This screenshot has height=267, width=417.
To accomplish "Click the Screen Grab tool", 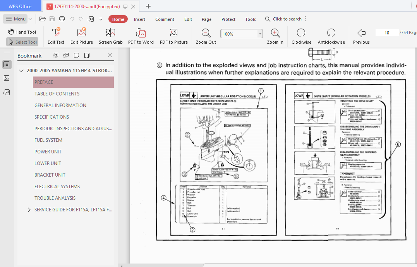I will pyautogui.click(x=110, y=36).
